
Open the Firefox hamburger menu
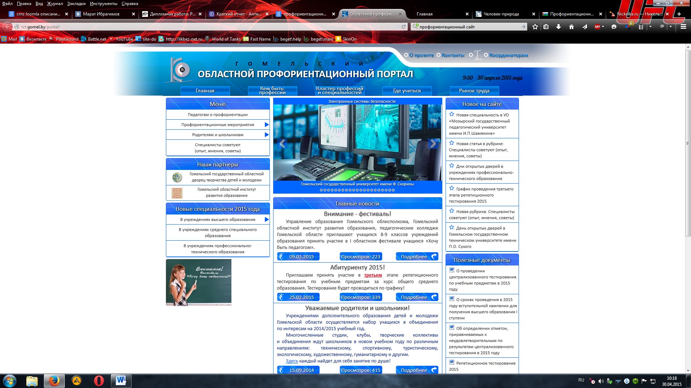pos(683,27)
